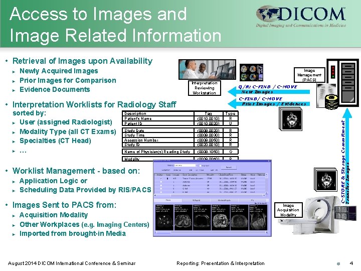
Task: Click the Patient's Name table row
Action: coord(180,118)
